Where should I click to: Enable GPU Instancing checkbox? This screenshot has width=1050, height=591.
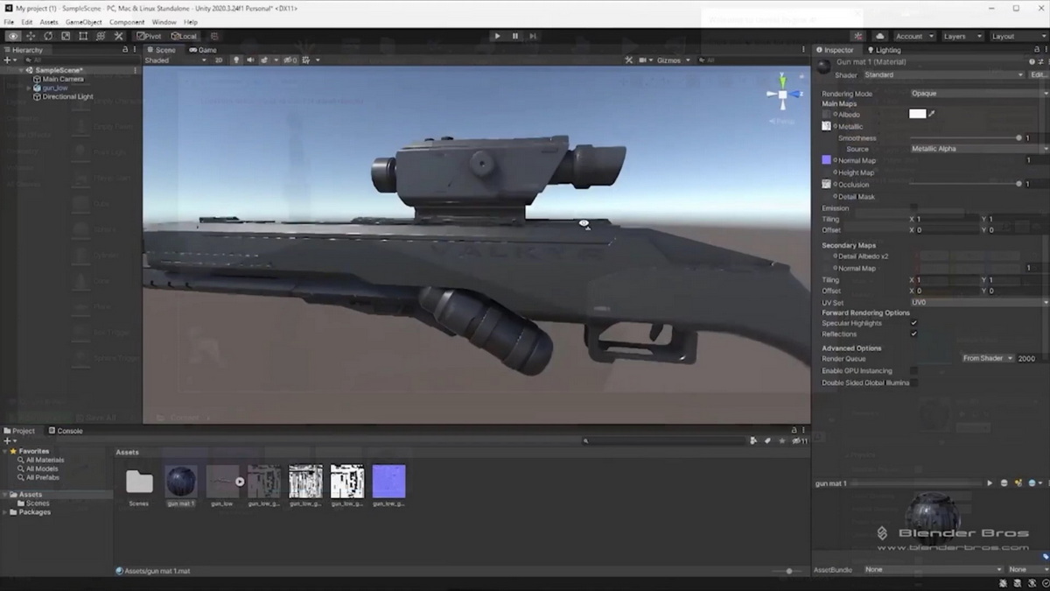point(914,371)
